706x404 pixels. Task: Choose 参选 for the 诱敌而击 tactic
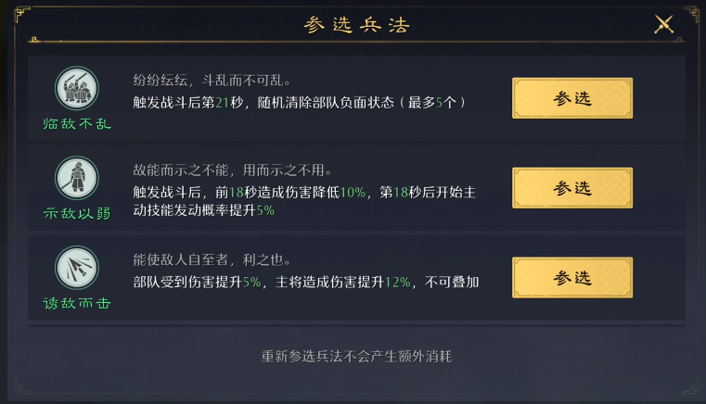pos(572,278)
